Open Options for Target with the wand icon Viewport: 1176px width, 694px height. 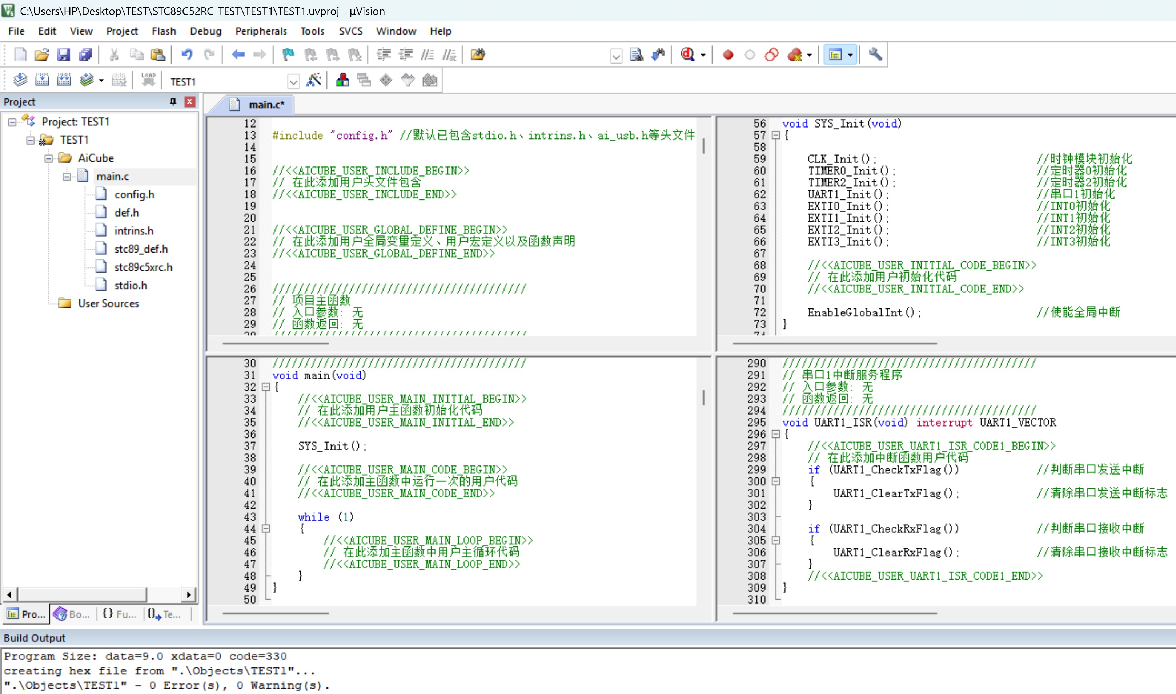pos(313,80)
